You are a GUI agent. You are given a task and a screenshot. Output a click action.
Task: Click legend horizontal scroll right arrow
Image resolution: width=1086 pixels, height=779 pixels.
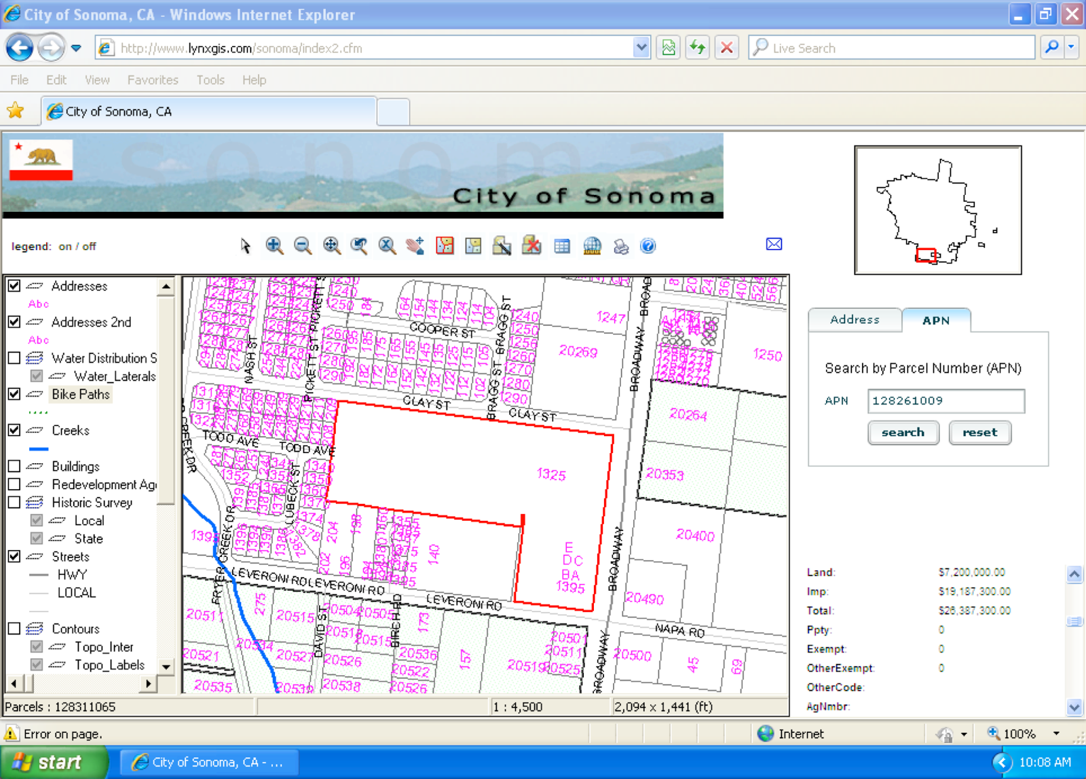149,683
